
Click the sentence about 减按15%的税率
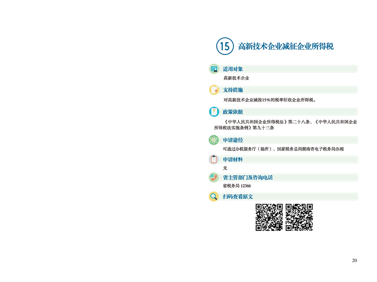coord(269,100)
